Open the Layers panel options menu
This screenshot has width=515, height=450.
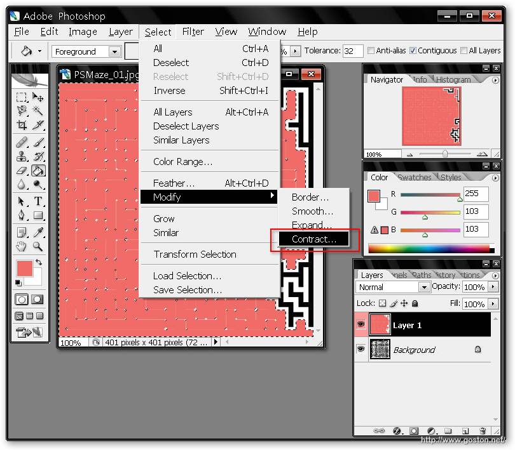coord(495,275)
